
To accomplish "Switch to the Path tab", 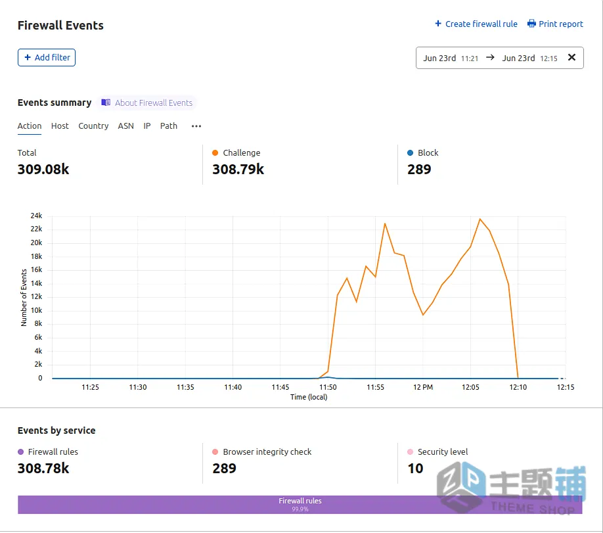I will (x=169, y=126).
